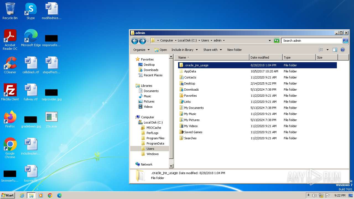Open Recycle Bin desktop icon
The height and width of the screenshot is (199, 354).
click(x=10, y=11)
